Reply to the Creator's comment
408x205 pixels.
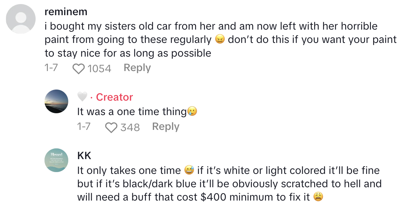coord(166,127)
